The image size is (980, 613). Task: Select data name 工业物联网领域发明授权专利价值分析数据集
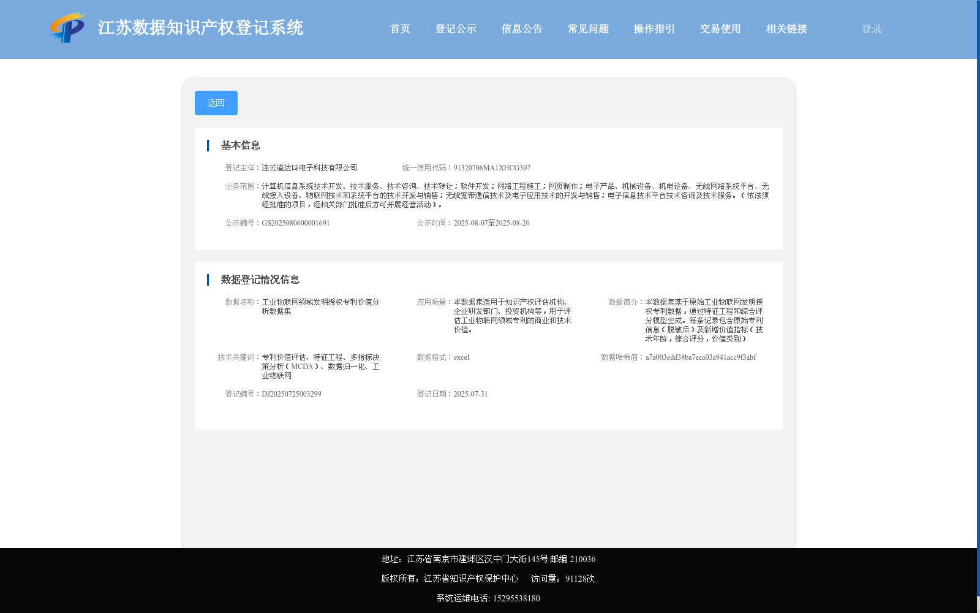pos(320,306)
